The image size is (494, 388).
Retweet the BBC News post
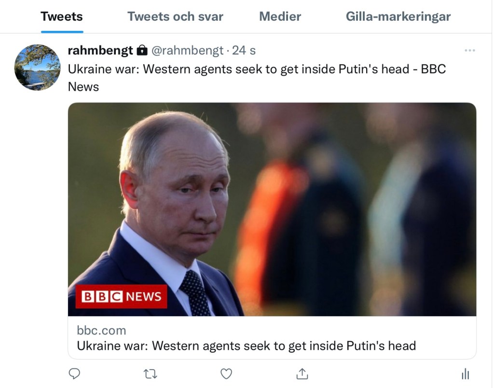[151, 374]
